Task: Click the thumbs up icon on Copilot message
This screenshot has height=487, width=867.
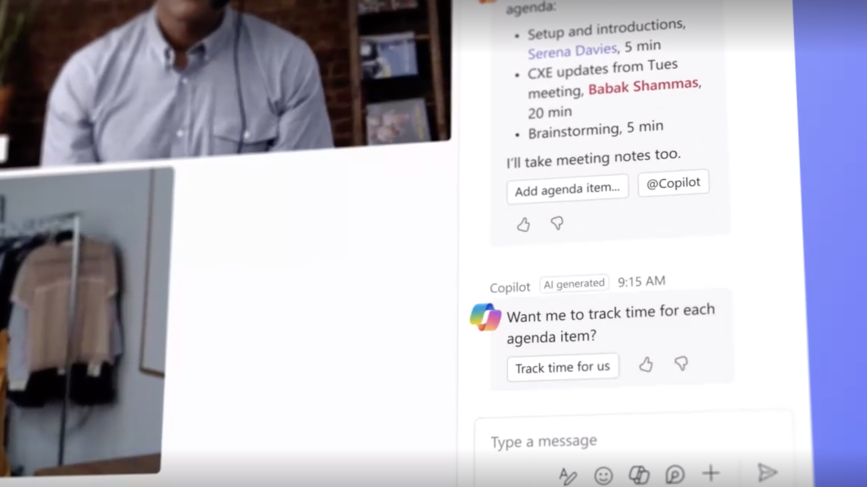Action: [x=645, y=364]
